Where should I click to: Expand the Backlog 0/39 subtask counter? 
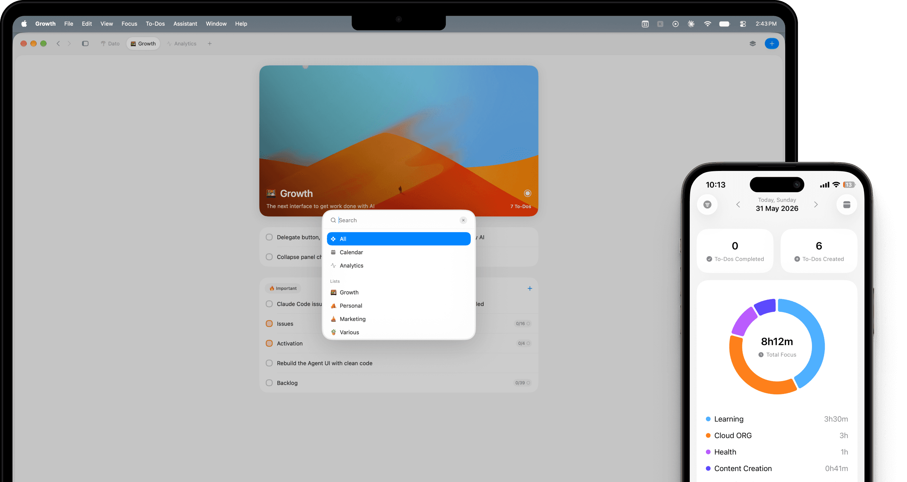tap(522, 383)
